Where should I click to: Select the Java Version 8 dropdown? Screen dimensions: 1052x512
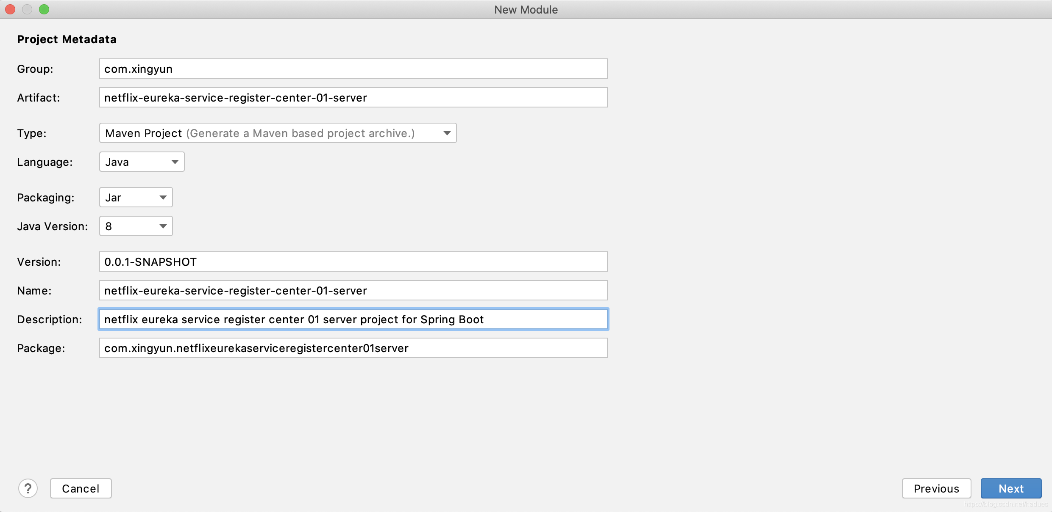point(135,226)
